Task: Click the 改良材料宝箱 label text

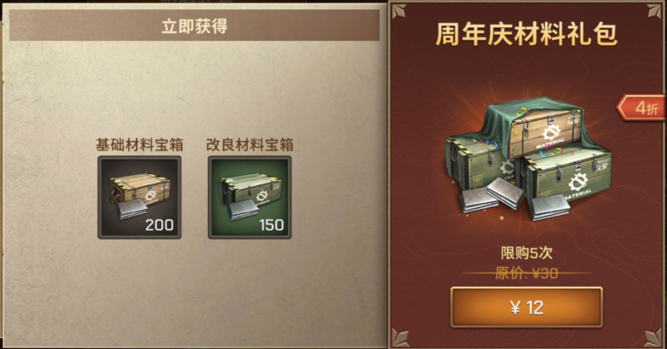Action: 250,145
